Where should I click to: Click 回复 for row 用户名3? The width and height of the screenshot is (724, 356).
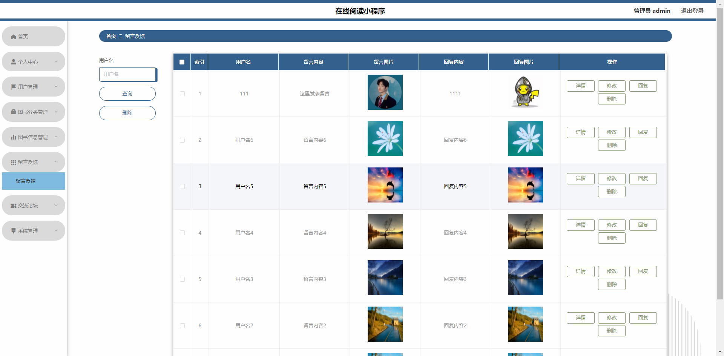(x=643, y=272)
